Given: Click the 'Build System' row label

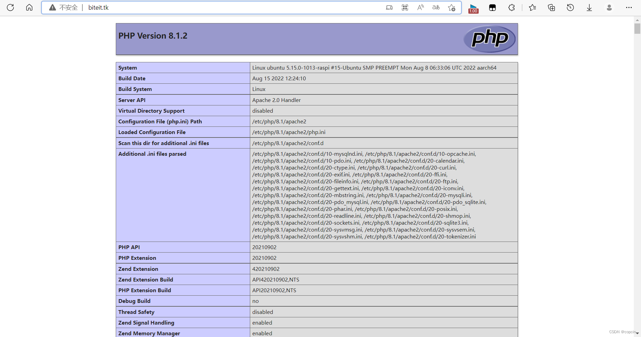Looking at the screenshot, I should [x=135, y=89].
